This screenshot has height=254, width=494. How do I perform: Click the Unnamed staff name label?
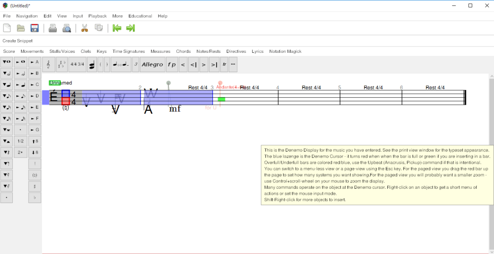point(60,83)
